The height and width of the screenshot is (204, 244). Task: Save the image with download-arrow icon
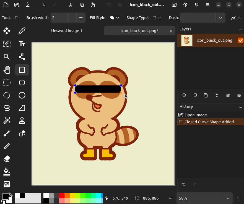pos(28,5)
